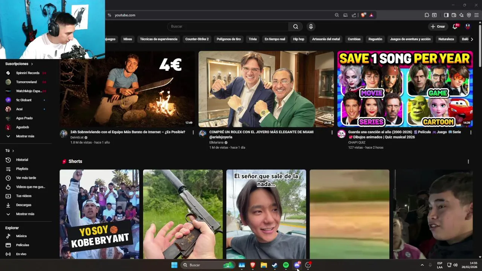482x271 pixels.
Task: Open Steam from the taskbar
Action: click(275, 265)
